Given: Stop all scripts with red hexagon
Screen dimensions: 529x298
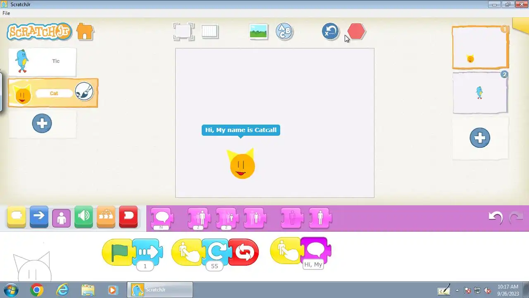Looking at the screenshot, I should [356, 31].
